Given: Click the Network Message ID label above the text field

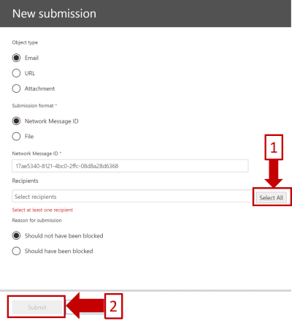Looking at the screenshot, I should point(35,153).
